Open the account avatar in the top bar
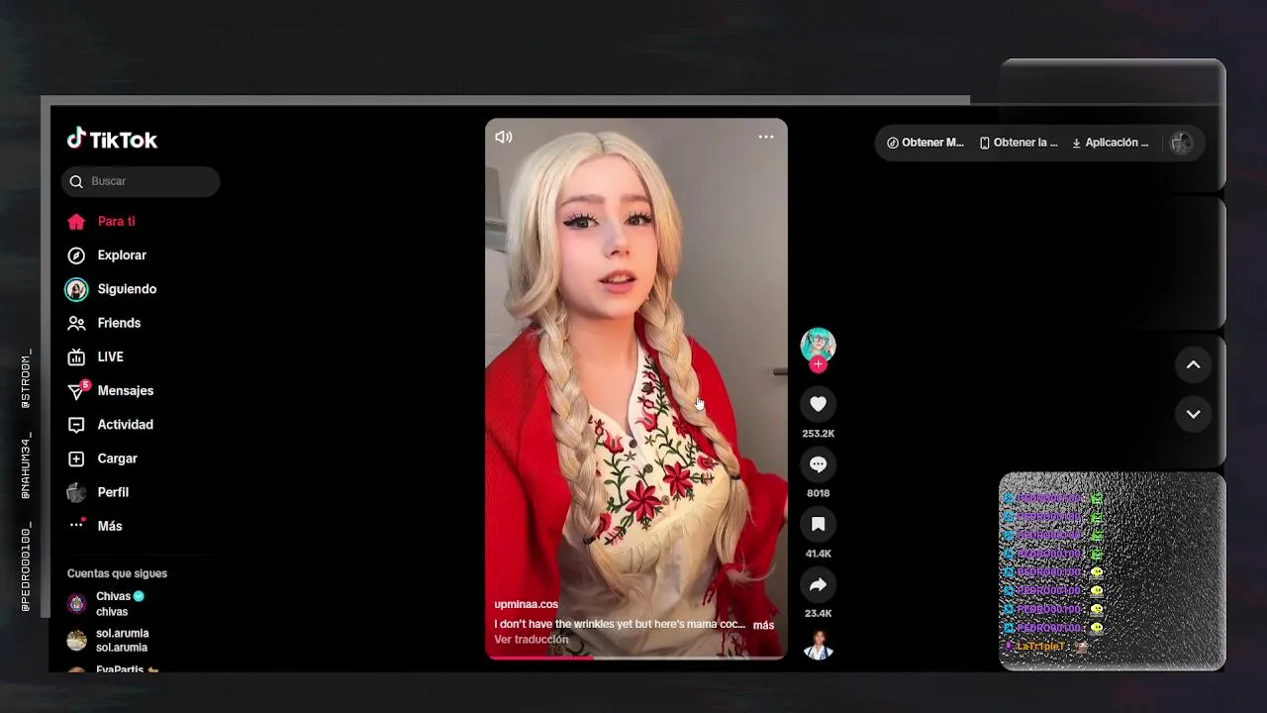Image resolution: width=1267 pixels, height=713 pixels. point(1181,143)
